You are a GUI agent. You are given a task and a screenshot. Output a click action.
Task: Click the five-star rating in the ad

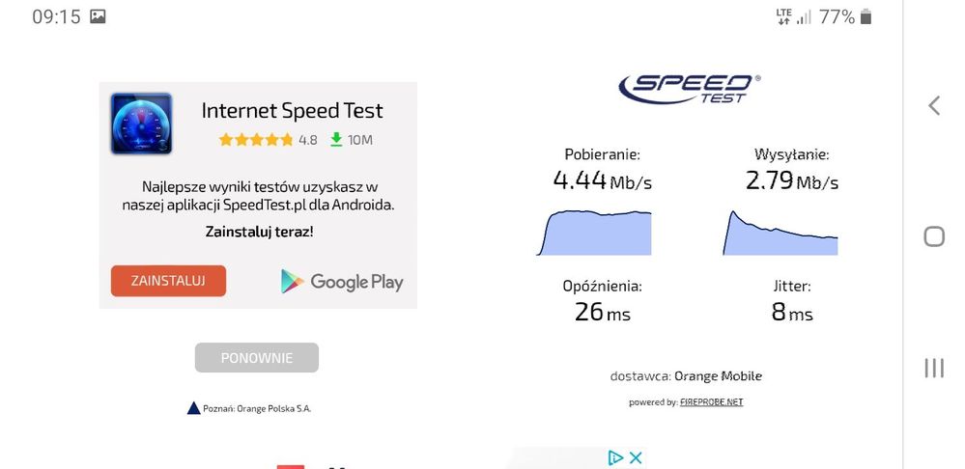[x=256, y=139]
